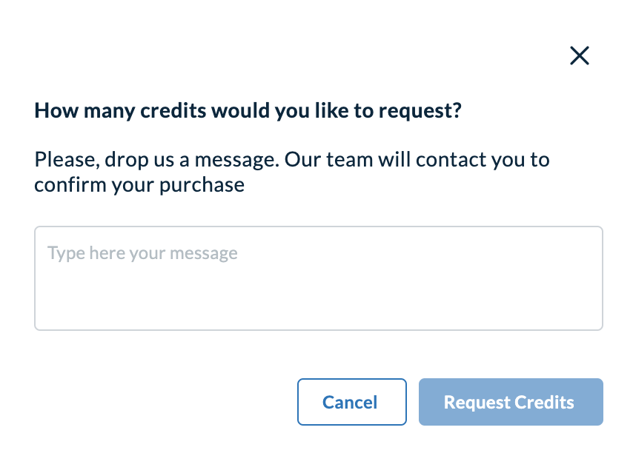This screenshot has height=453, width=633.
Task: Submit the request via Request Credits
Action: [x=510, y=403]
